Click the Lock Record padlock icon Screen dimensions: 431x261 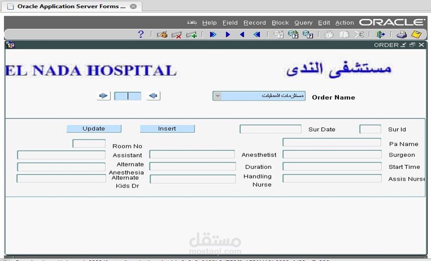(162, 35)
